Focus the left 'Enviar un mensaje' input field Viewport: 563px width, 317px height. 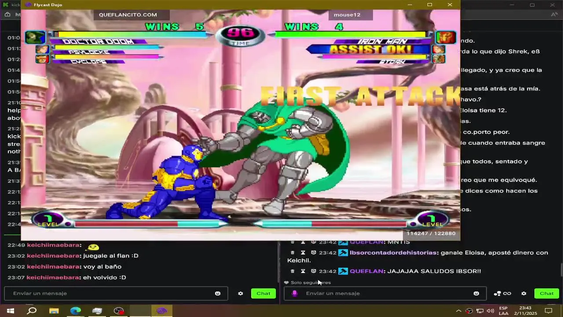pos(116,293)
